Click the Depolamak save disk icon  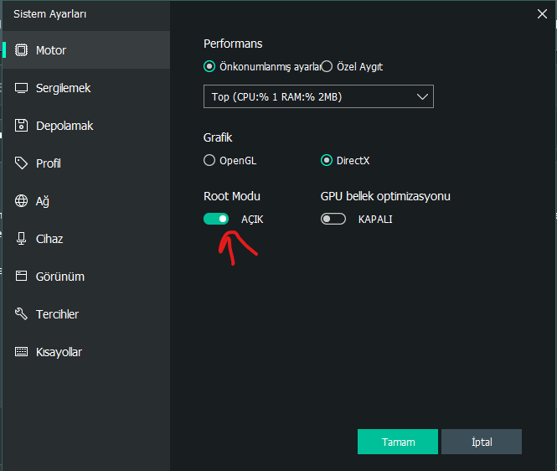21,126
